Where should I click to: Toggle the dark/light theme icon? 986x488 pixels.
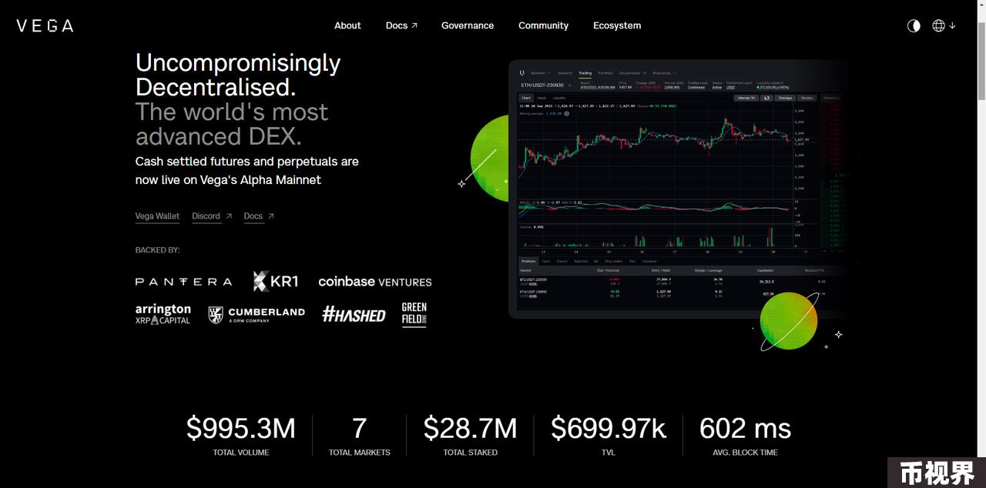click(914, 25)
